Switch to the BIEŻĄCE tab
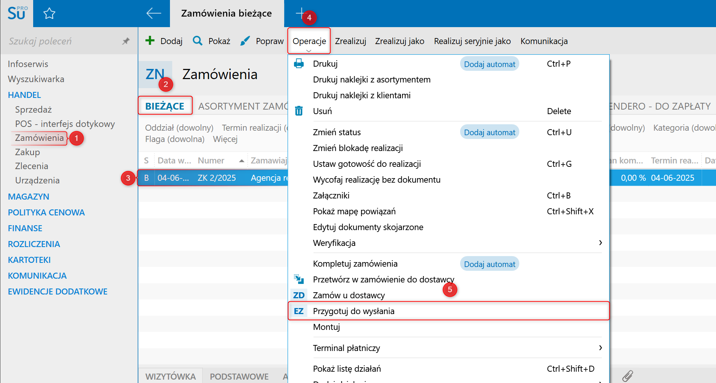The height and width of the screenshot is (383, 716). point(165,106)
